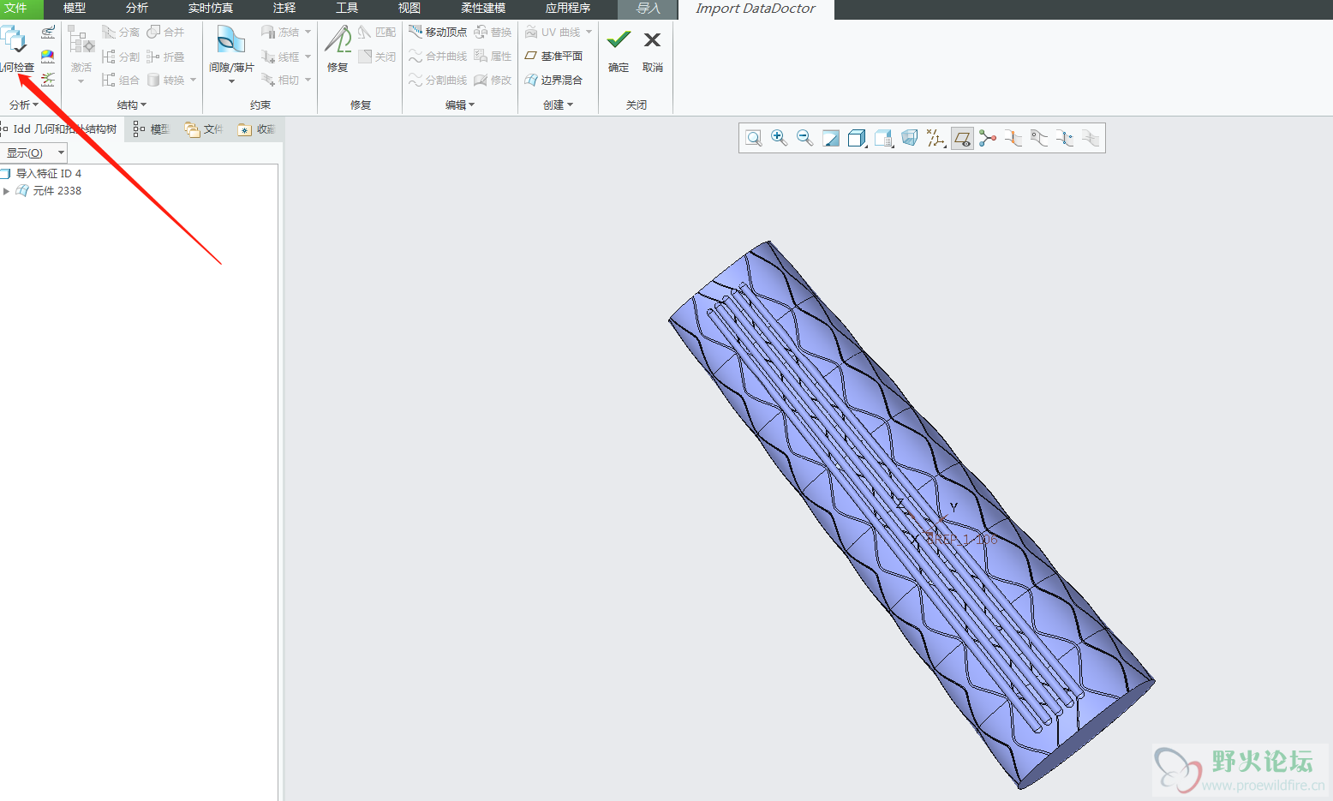Click the 分离 button in 结构 group
This screenshot has width=1333, height=801.
[121, 33]
